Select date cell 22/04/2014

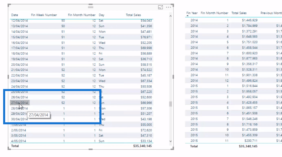click(x=19, y=75)
